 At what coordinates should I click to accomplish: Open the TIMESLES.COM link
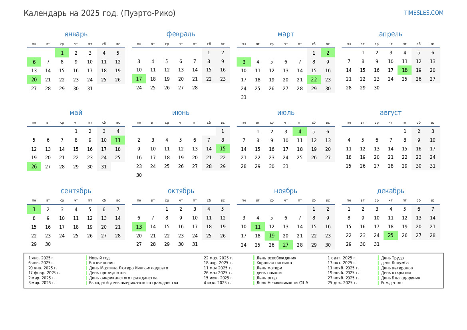coord(423,13)
